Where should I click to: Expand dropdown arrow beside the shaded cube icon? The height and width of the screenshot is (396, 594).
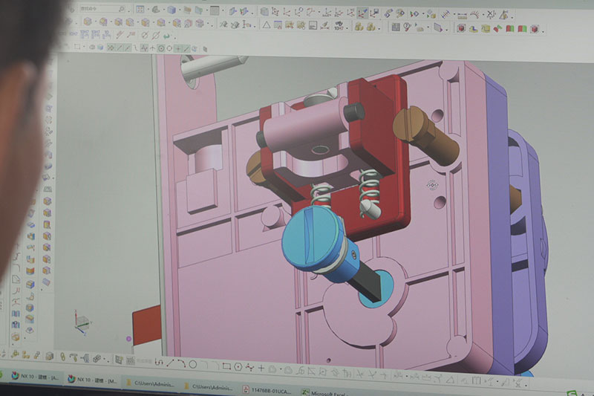[180, 10]
